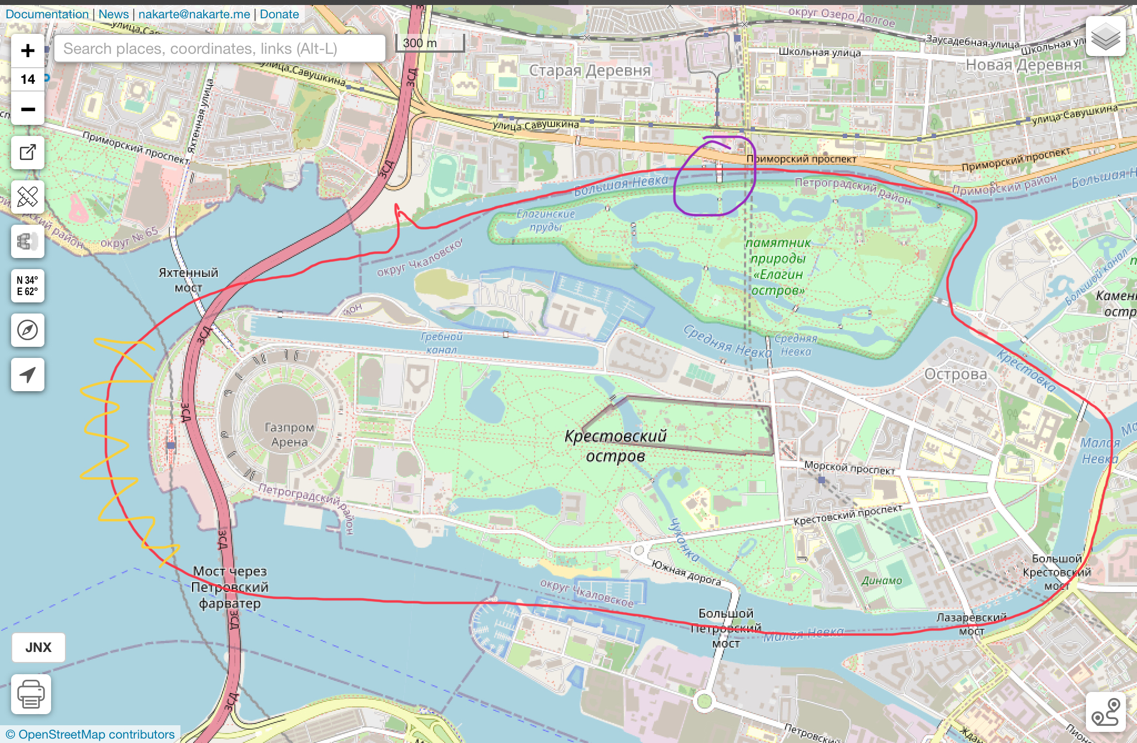Toggle the N 34° E 62° coordinates display
The image size is (1137, 743).
(28, 286)
